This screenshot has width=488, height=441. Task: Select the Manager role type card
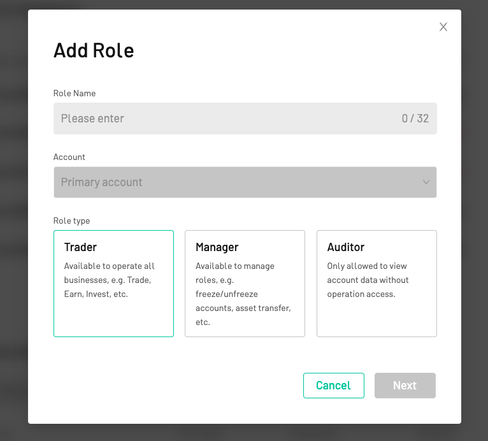(x=245, y=284)
